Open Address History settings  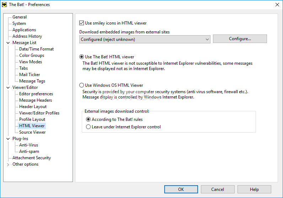click(27, 36)
